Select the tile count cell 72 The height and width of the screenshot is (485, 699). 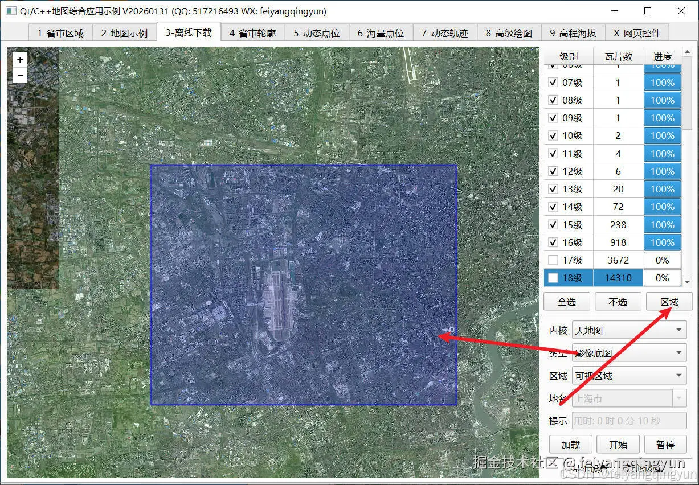618,207
